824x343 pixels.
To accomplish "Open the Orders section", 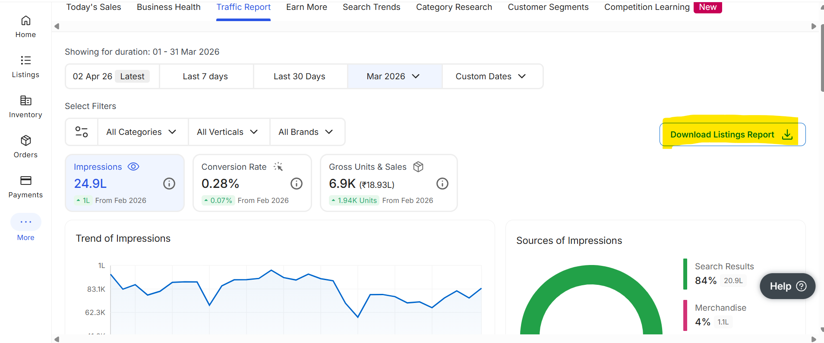I will [x=25, y=147].
